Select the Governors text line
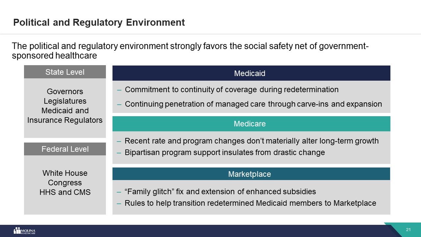The height and width of the screenshot is (237, 421). click(65, 92)
